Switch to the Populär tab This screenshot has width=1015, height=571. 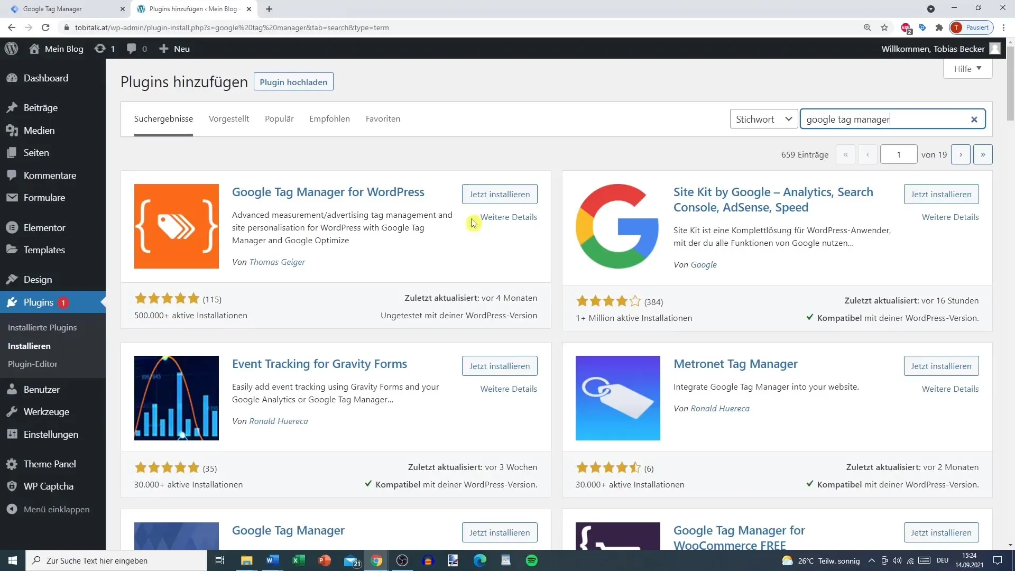click(x=279, y=119)
